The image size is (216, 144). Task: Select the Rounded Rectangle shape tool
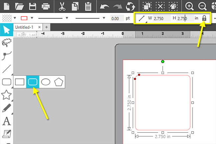(33, 82)
